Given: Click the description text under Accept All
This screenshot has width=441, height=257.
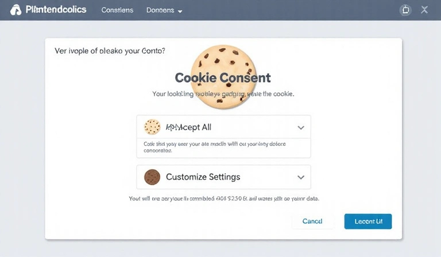Looking at the screenshot, I should tap(214, 147).
